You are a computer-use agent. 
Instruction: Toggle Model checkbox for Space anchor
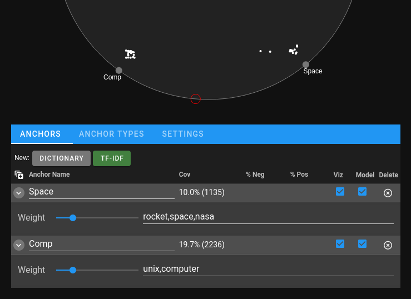[x=362, y=192]
